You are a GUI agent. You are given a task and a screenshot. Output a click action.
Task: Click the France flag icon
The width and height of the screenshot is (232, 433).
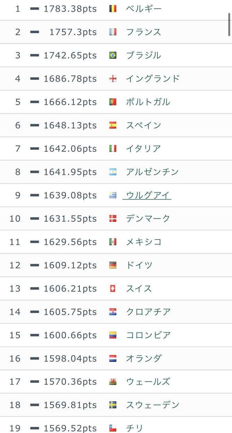[113, 32]
